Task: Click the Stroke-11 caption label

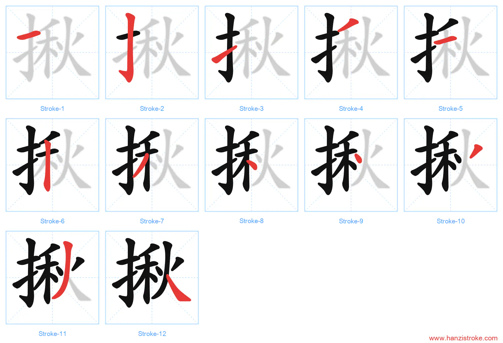Action: click(x=52, y=334)
